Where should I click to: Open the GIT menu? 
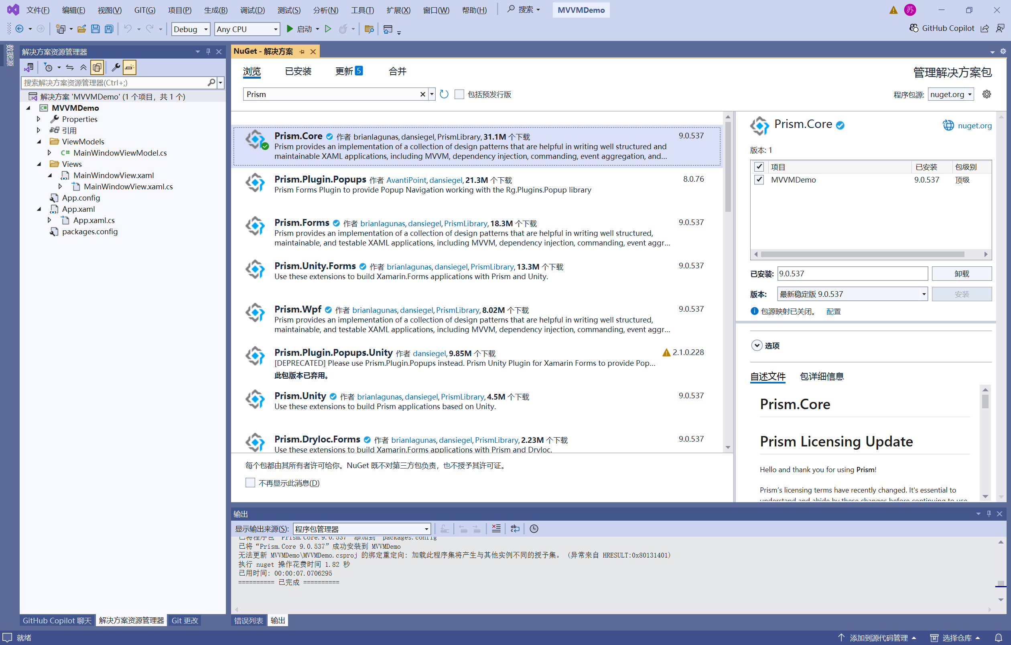point(145,10)
